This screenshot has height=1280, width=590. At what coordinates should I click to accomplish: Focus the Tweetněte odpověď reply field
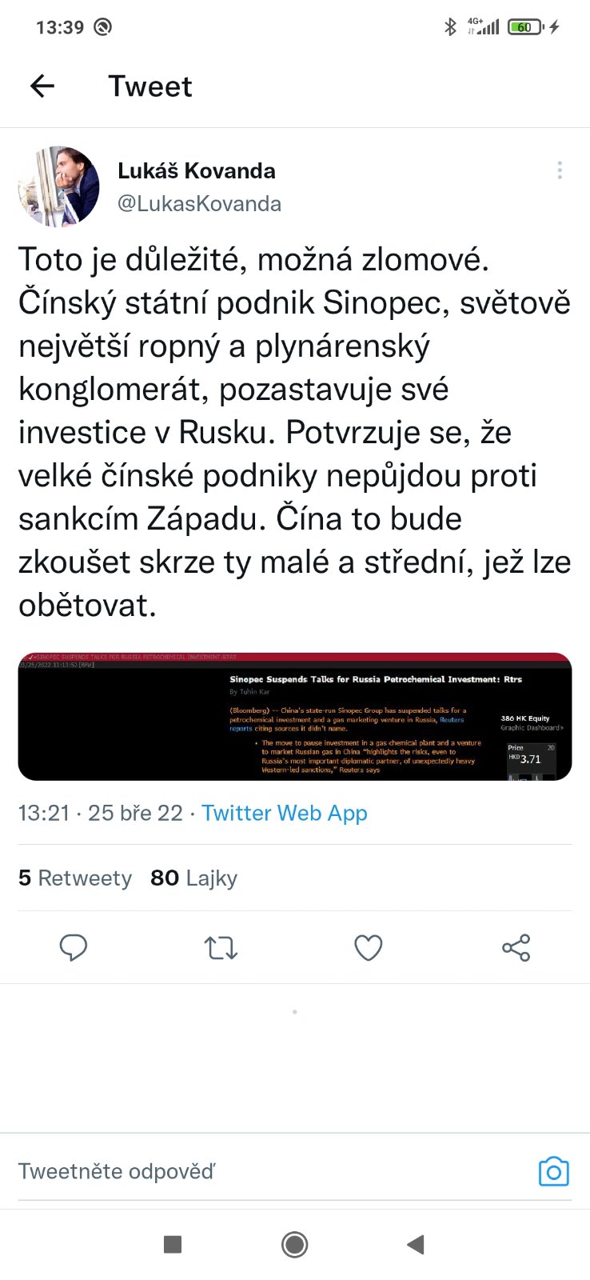tap(240, 1171)
